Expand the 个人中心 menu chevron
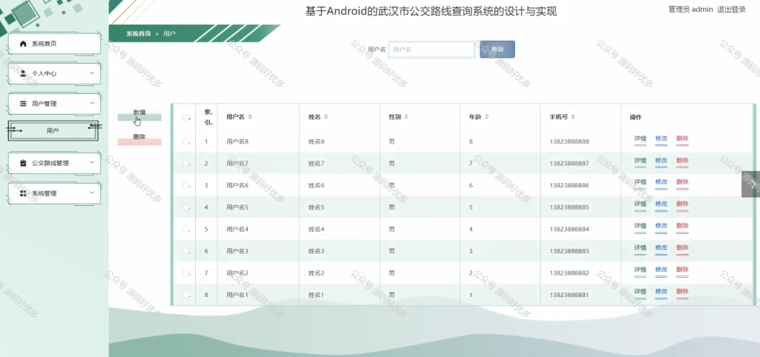The width and height of the screenshot is (760, 357). 92,73
